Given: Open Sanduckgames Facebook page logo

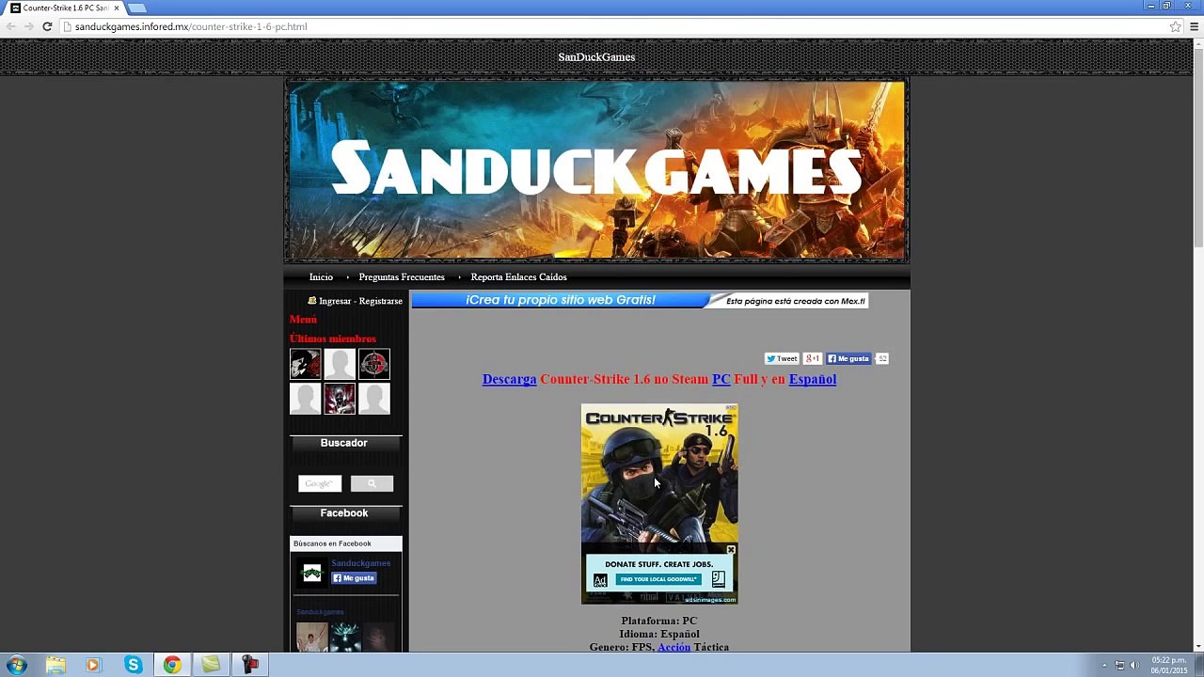Looking at the screenshot, I should coord(311,572).
